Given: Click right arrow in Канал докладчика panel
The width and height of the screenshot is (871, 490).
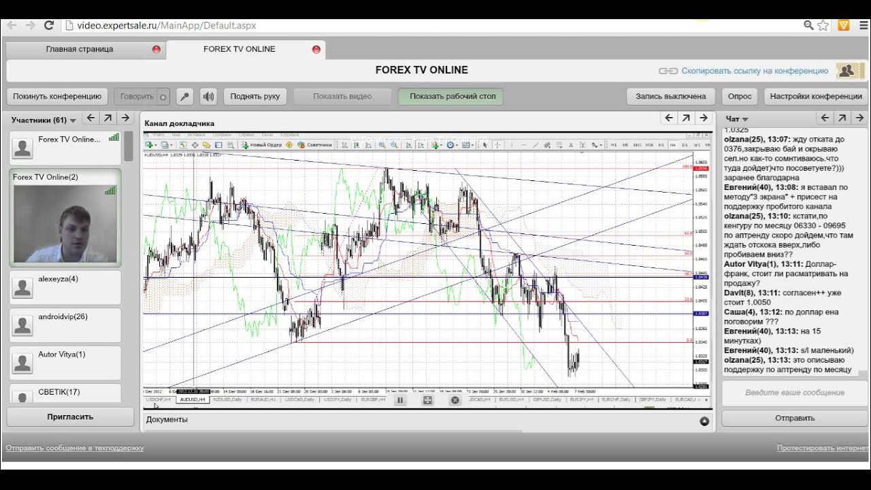Looking at the screenshot, I should click(x=704, y=118).
